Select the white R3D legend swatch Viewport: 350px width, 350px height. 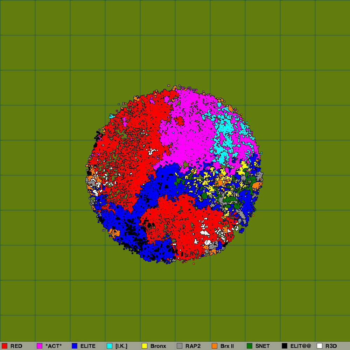(x=320, y=346)
